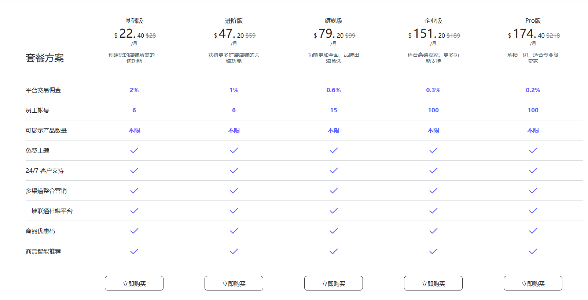588x300 pixels.
Task: Select the Pro版 plan title
Action: coord(533,21)
